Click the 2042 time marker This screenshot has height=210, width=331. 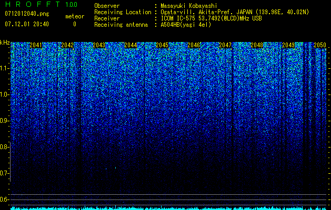coord(67,45)
